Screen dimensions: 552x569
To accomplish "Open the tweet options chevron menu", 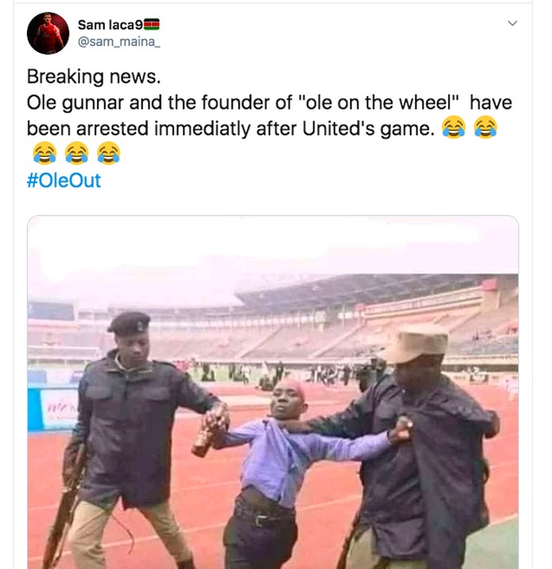I will [x=512, y=24].
